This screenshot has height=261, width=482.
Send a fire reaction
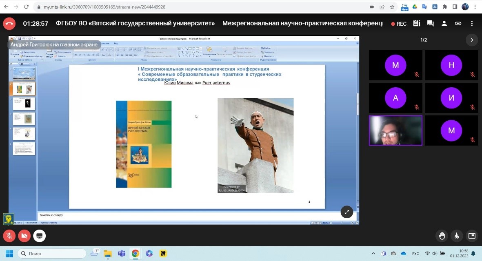[x=457, y=236]
